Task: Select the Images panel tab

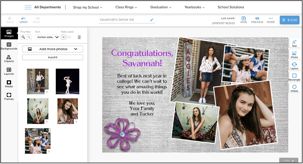Action: click(x=9, y=33)
